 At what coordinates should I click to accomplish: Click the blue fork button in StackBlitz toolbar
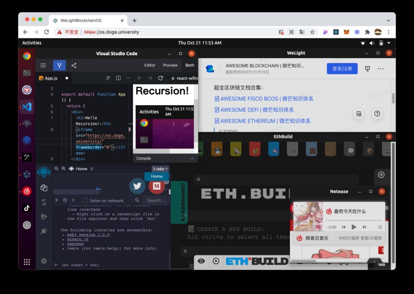tap(60, 65)
